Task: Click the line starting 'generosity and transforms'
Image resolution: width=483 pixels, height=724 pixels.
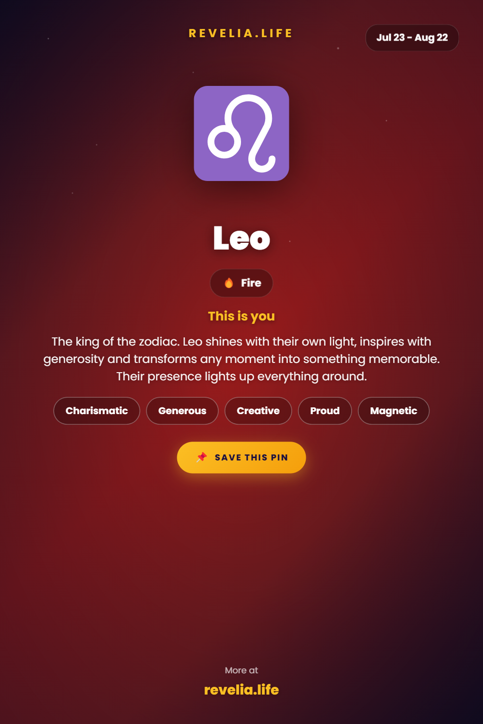Action: pyautogui.click(x=241, y=359)
